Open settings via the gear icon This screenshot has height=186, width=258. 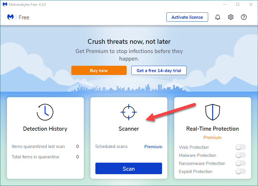click(x=231, y=17)
